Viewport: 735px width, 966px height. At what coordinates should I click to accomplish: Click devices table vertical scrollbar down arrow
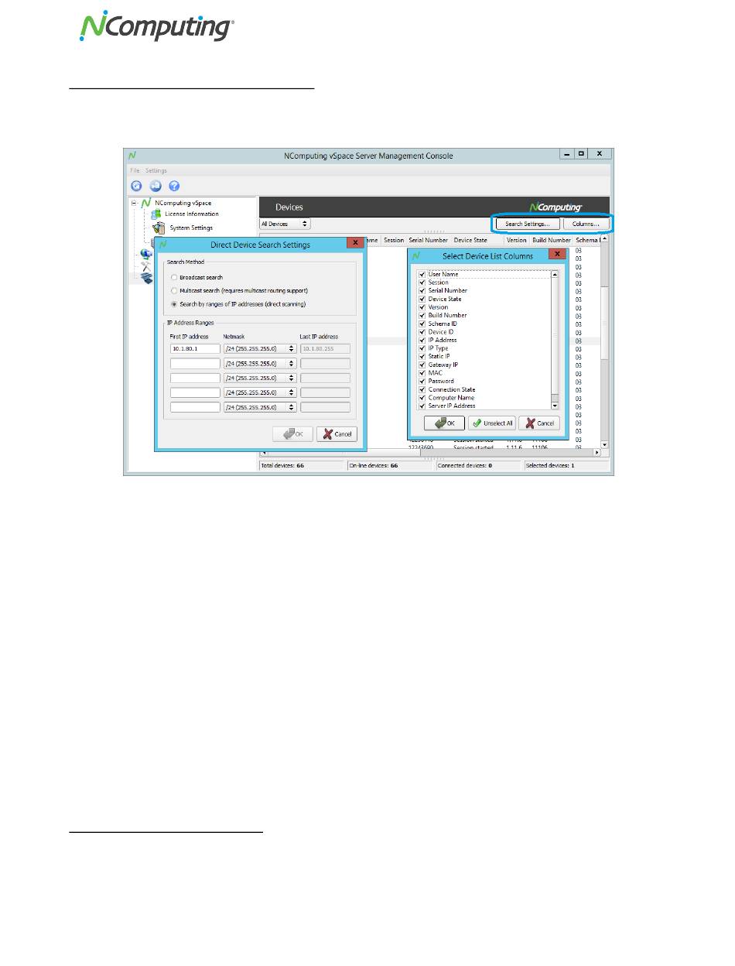click(x=605, y=445)
